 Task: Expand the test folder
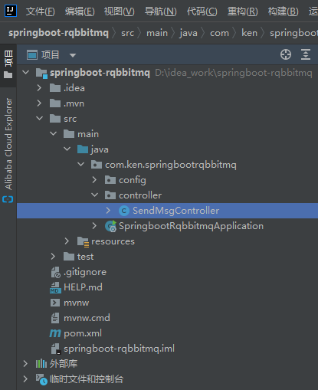tap(53, 257)
